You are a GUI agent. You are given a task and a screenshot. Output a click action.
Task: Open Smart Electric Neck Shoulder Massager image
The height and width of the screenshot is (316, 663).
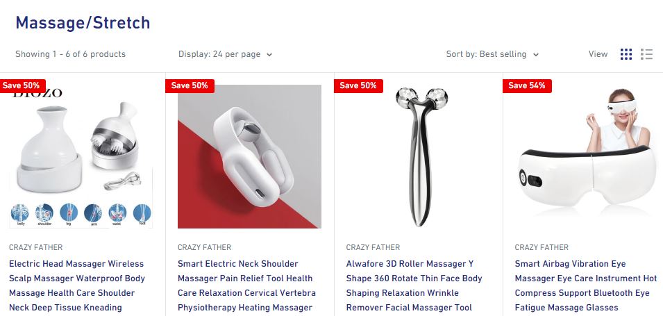[x=249, y=156]
